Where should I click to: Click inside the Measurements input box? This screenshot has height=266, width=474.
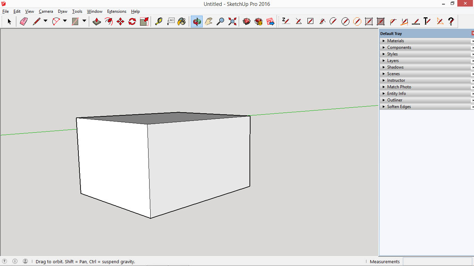pos(437,261)
